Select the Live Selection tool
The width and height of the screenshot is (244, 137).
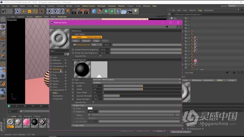18,11
